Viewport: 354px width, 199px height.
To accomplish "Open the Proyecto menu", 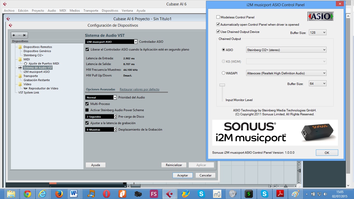I will [38, 11].
